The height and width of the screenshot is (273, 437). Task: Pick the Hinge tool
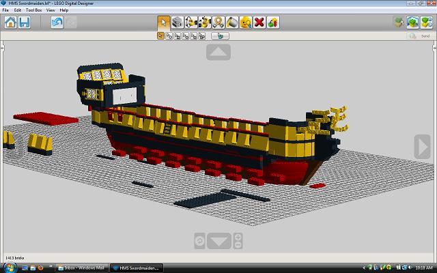point(191,23)
